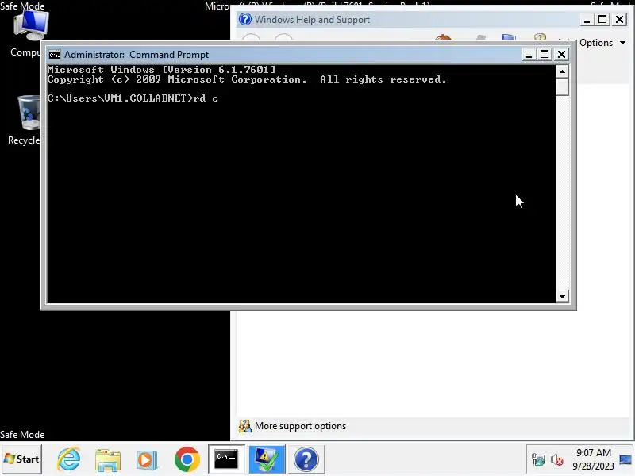Screen dimensions: 635x476
Task: Open Options dropdown in Help and Support
Action: click(602, 43)
